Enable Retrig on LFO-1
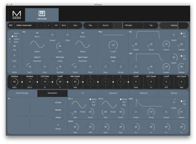This screenshot has height=144, width=196. pyautogui.click(x=91, y=99)
